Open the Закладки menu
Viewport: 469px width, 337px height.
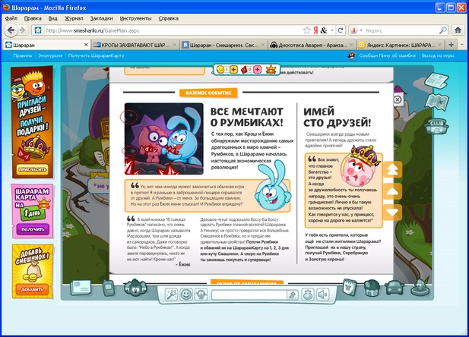point(102,18)
